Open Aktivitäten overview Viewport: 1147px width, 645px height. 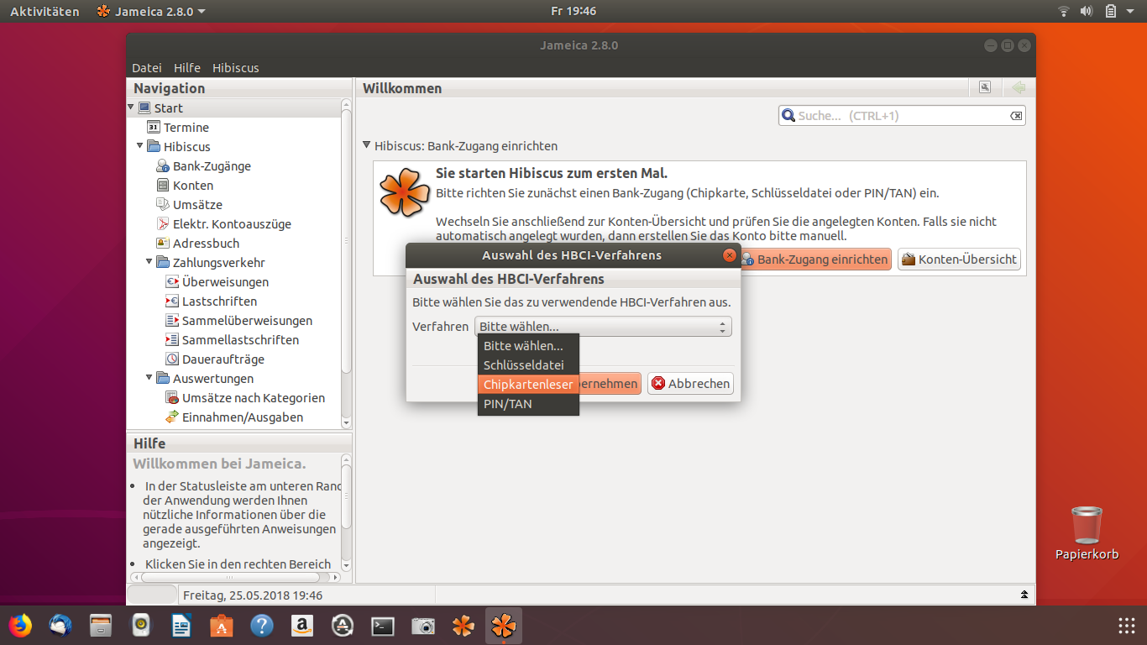pos(45,11)
